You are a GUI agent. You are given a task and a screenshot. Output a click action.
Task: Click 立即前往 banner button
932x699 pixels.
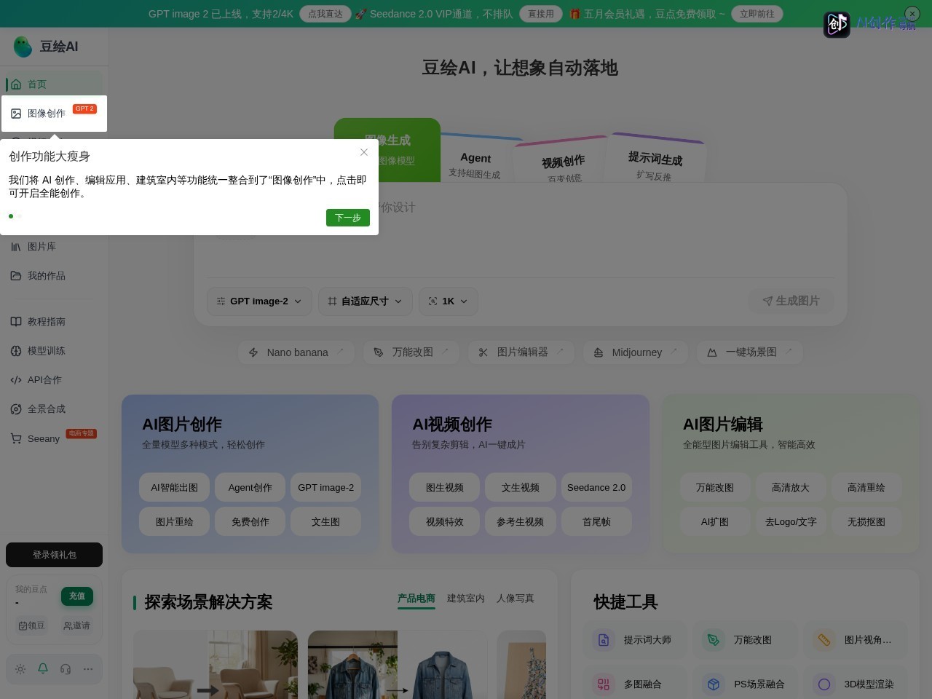tap(757, 14)
